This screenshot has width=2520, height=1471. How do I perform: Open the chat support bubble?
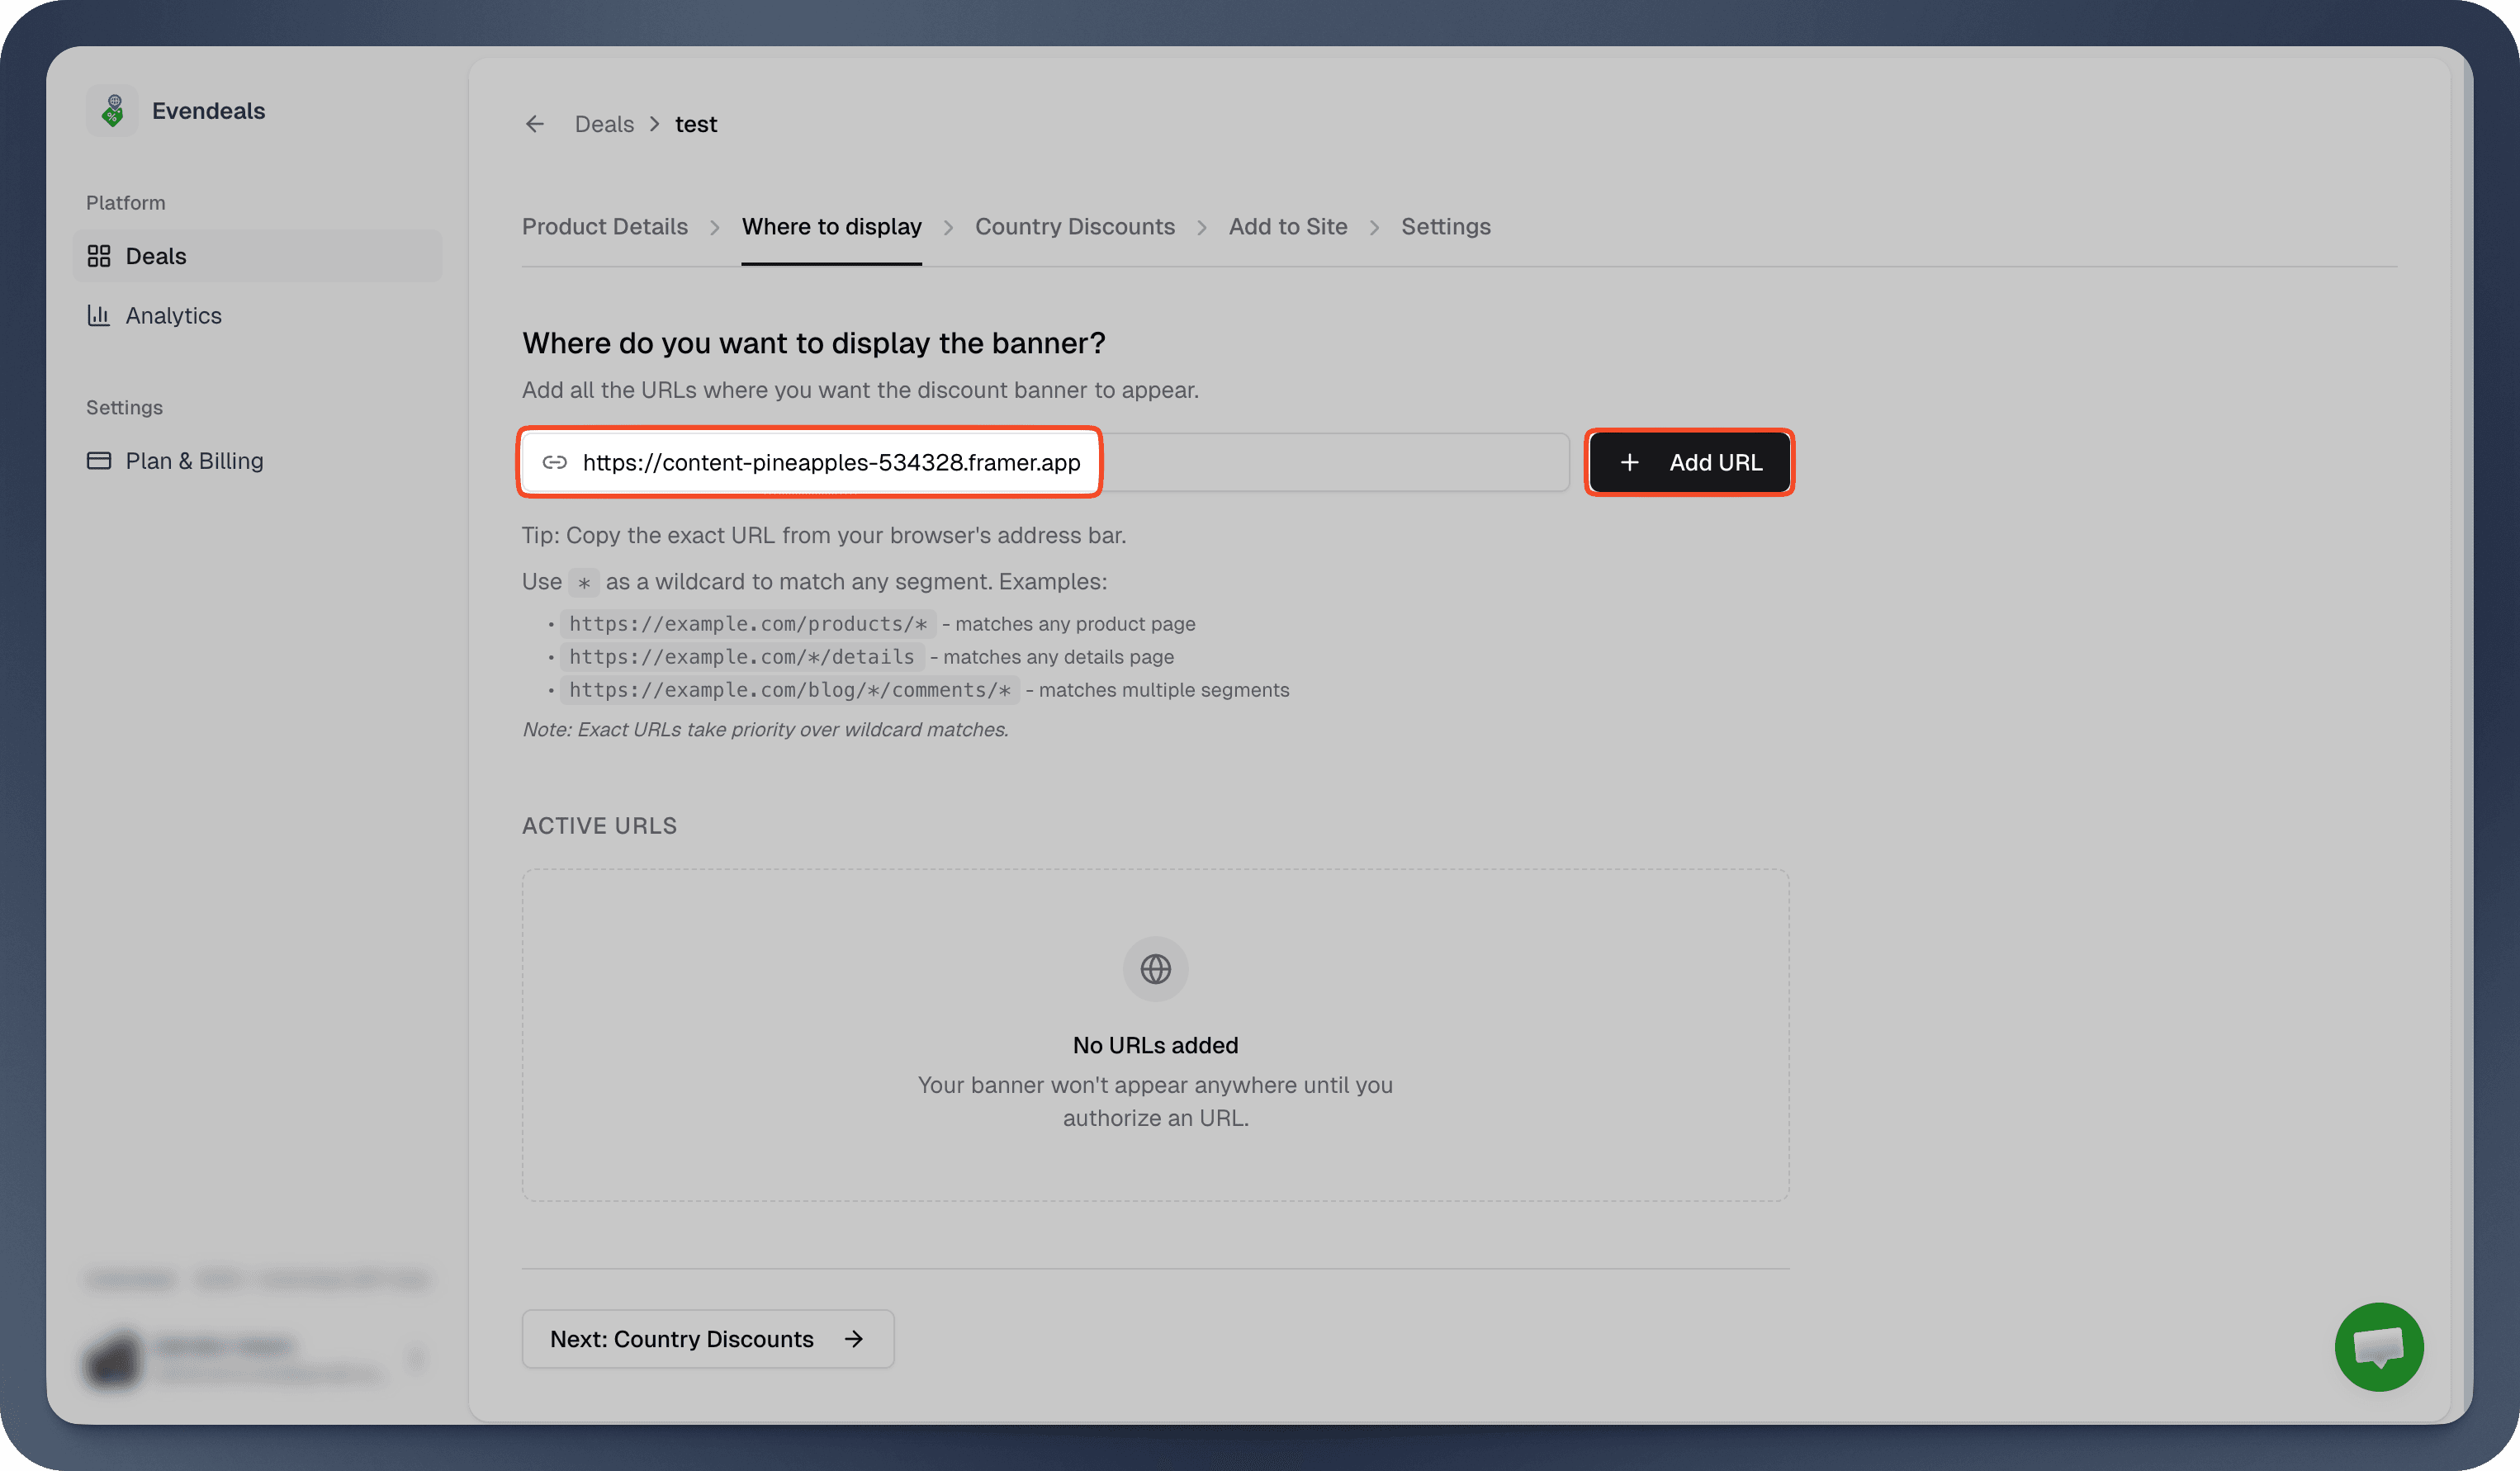(2379, 1346)
